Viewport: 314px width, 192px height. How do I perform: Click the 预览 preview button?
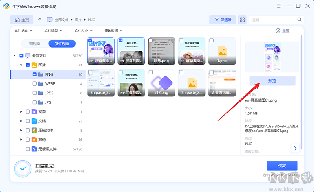pyautogui.click(x=272, y=81)
